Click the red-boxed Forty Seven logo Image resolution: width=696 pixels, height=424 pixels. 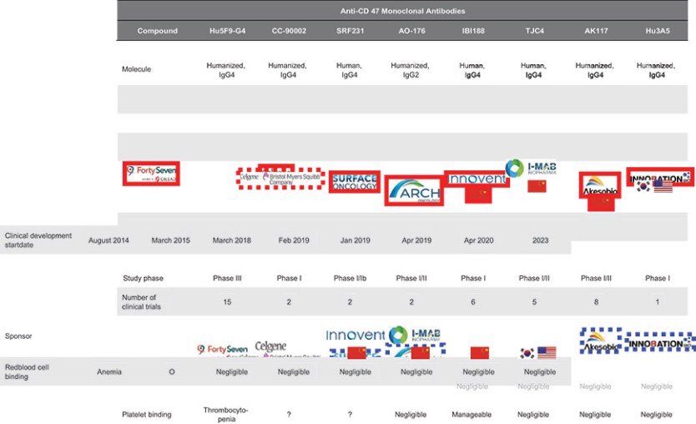coord(151,174)
